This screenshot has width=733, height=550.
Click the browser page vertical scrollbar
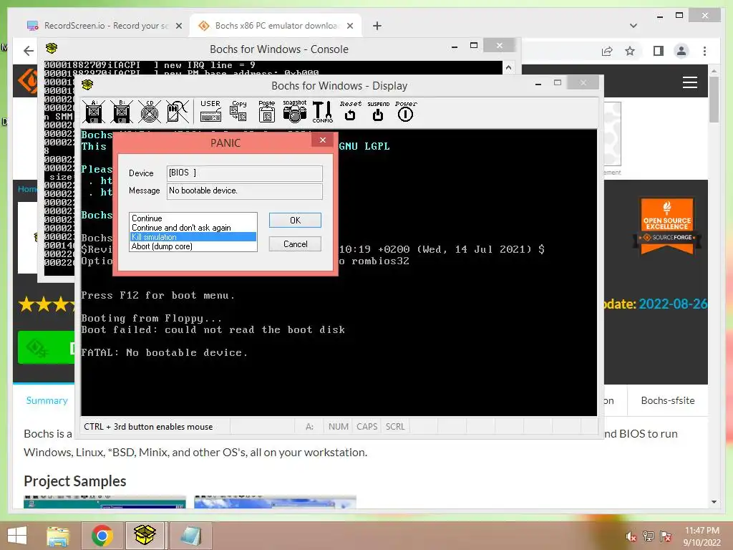pos(714,98)
